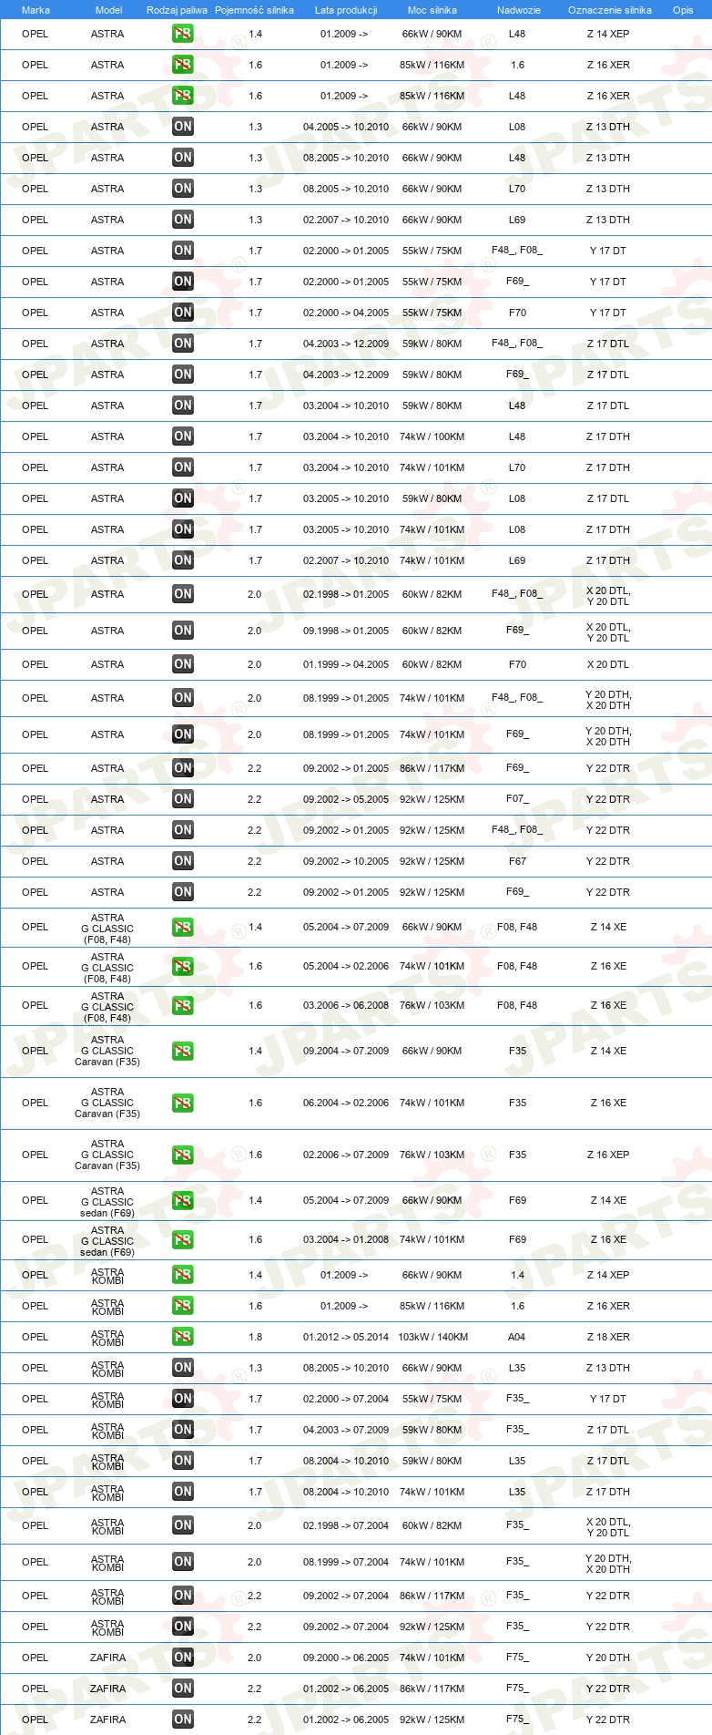
Task: Click ON icon in Astra 2.2 F07_ row
Action: point(183,799)
